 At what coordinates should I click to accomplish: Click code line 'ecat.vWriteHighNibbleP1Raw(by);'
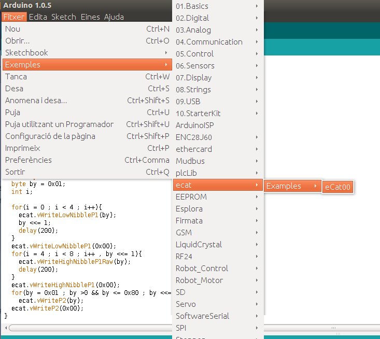coord(75,262)
